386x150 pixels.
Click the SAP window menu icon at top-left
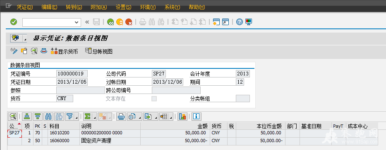(x=9, y=6)
